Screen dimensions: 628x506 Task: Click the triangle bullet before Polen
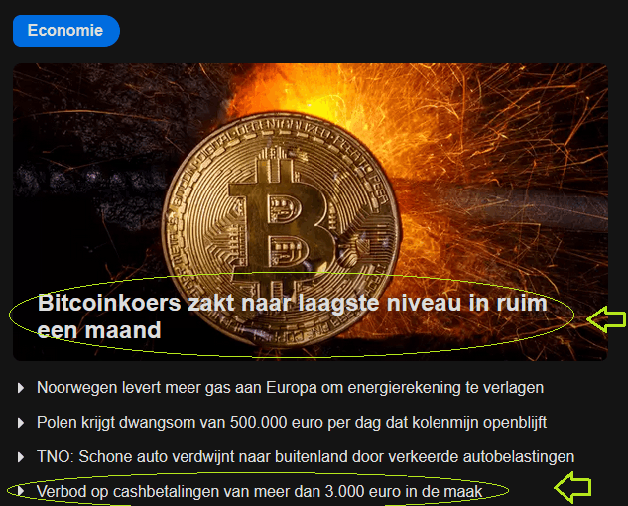pos(21,423)
